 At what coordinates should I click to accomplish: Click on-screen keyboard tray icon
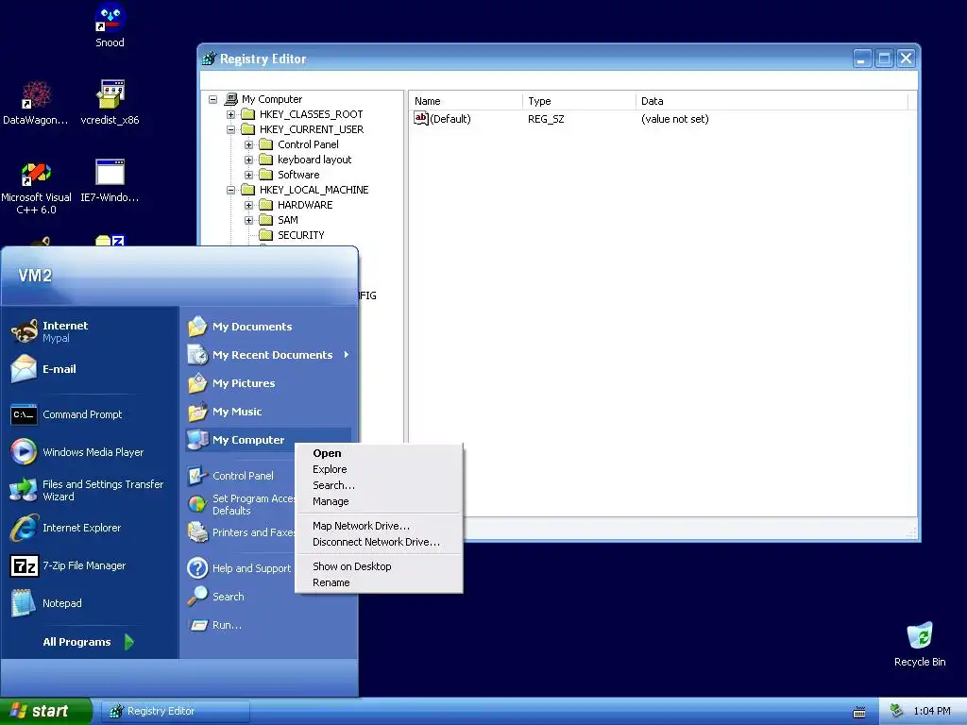(859, 712)
